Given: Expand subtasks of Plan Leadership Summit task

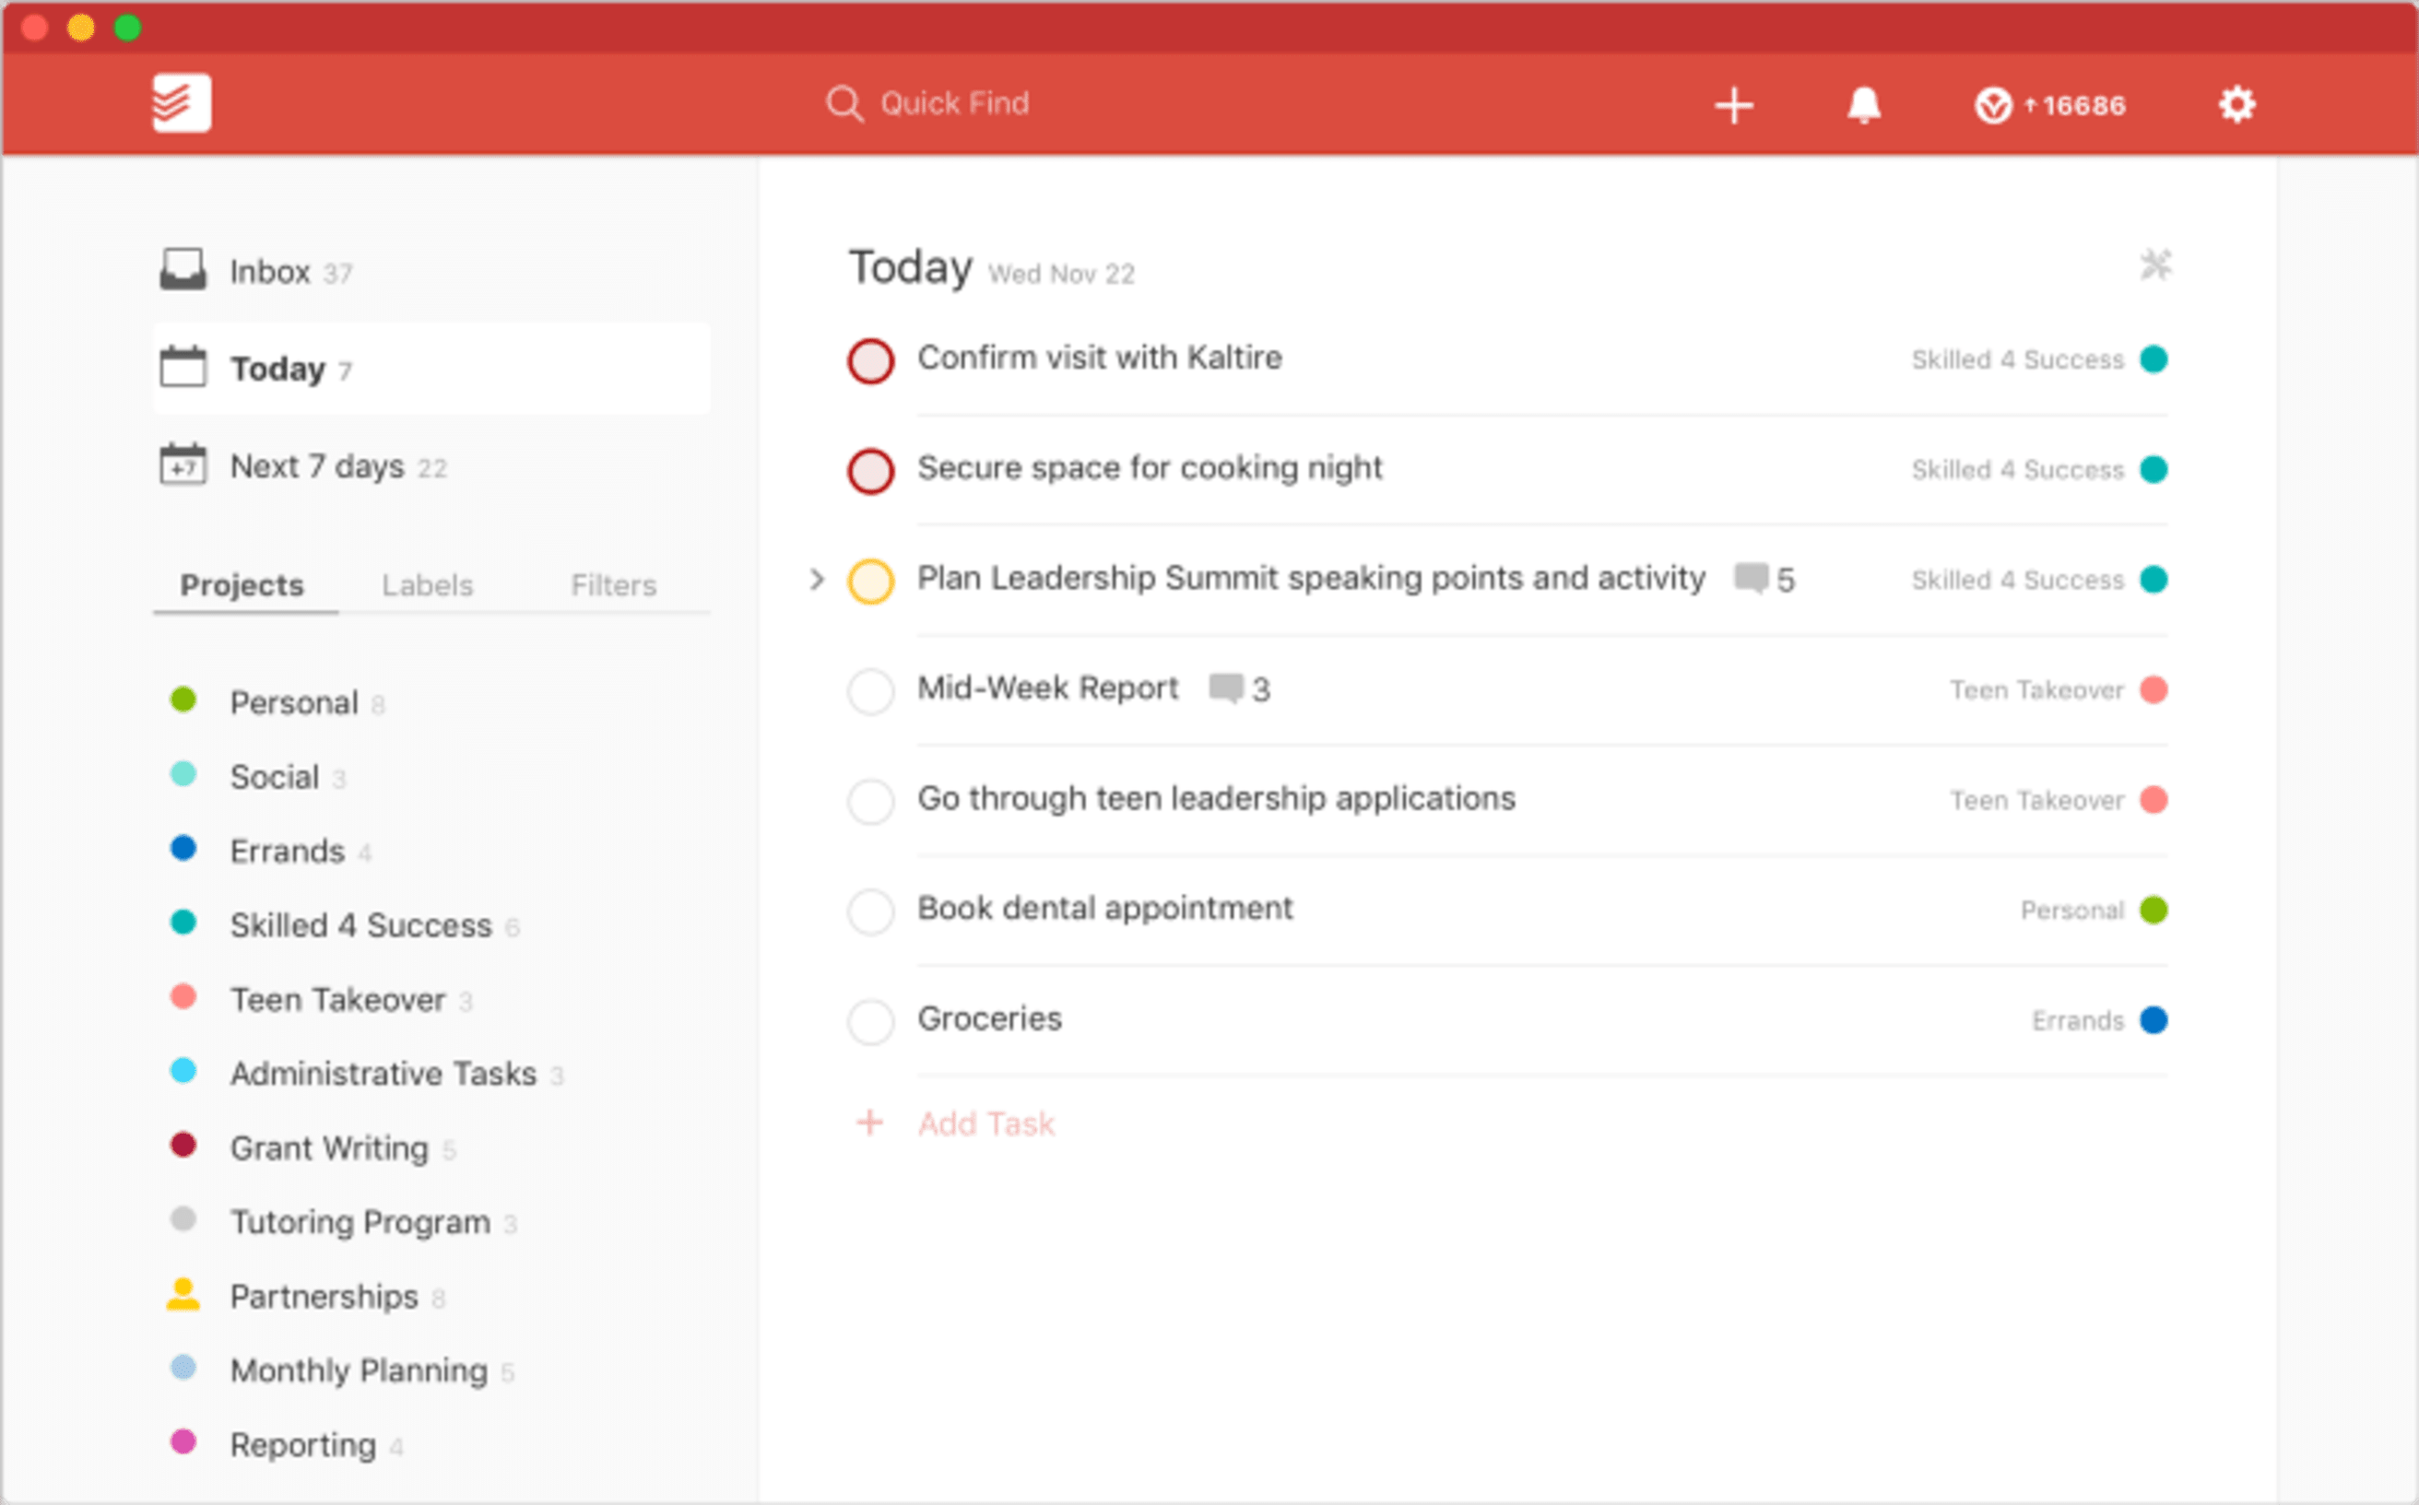Looking at the screenshot, I should pyautogui.click(x=816, y=580).
